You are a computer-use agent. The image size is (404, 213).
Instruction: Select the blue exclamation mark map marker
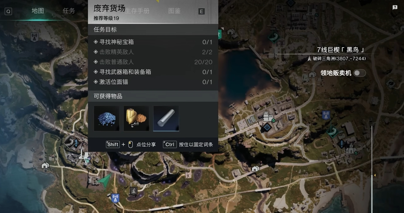pos(342,144)
